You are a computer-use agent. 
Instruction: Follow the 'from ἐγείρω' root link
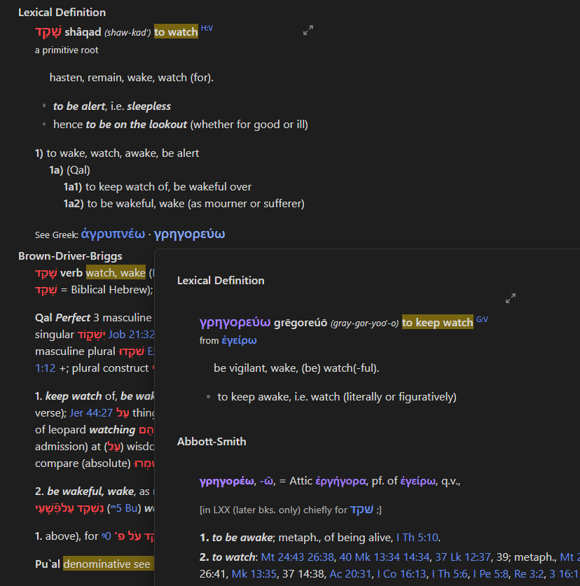pyautogui.click(x=240, y=340)
